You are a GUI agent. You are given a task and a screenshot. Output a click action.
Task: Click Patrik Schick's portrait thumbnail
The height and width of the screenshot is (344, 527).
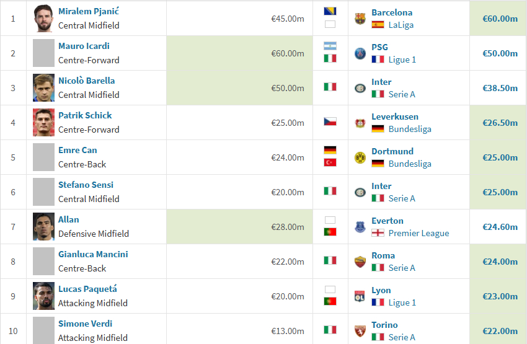pos(43,122)
